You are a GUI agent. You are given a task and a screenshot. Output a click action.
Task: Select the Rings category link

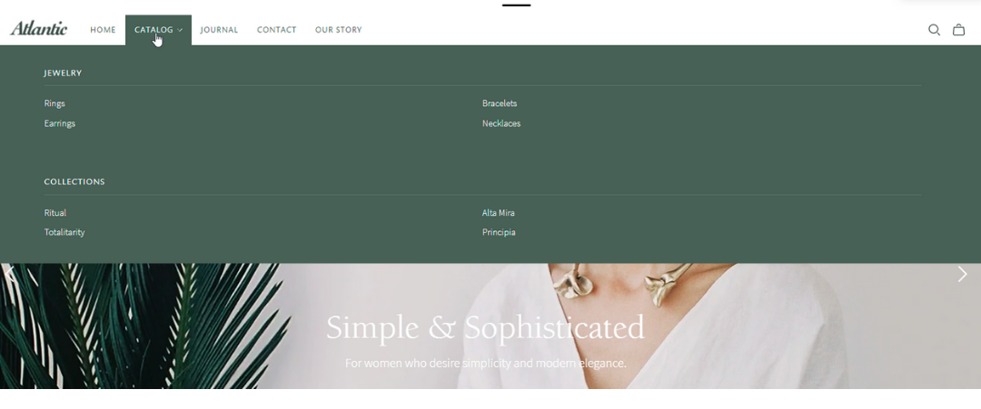pyautogui.click(x=54, y=103)
